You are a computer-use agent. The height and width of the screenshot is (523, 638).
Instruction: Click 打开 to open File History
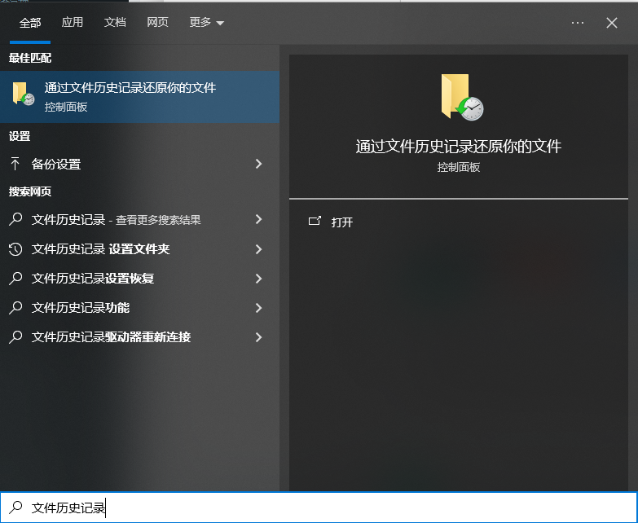pyautogui.click(x=341, y=222)
